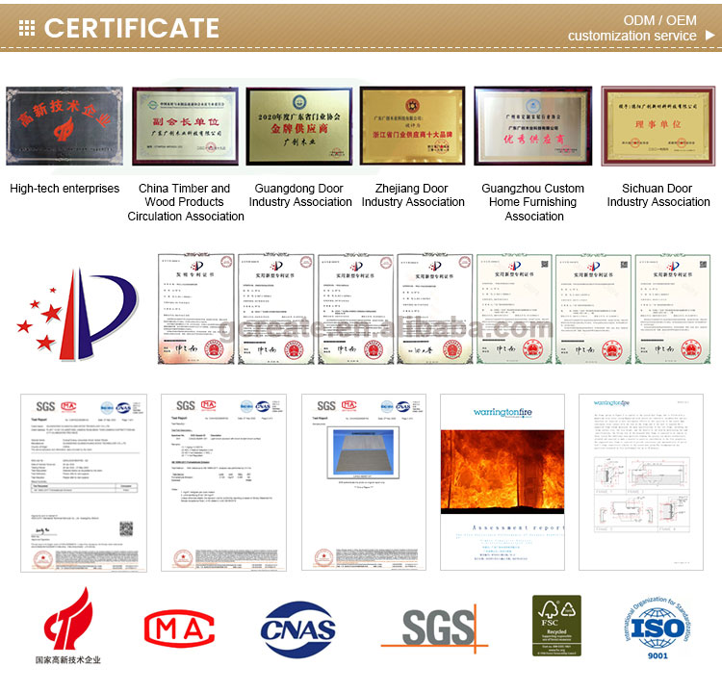Open the first patent certificate beside the logo
This screenshot has height=693, width=722.
click(196, 309)
